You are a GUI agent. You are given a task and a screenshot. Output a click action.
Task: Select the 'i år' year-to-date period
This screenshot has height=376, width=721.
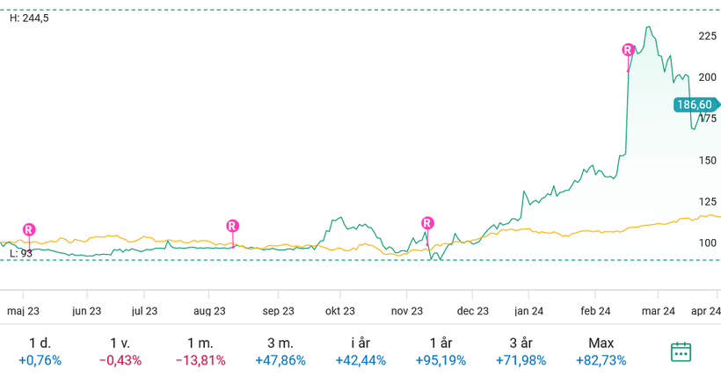tap(361, 351)
